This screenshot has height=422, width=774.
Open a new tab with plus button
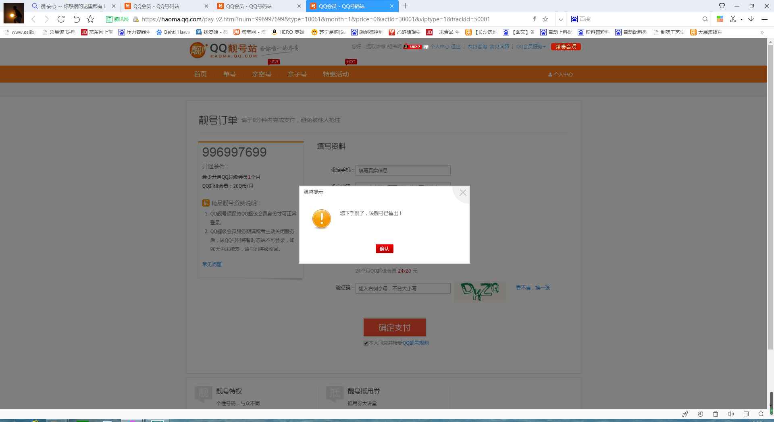(406, 6)
